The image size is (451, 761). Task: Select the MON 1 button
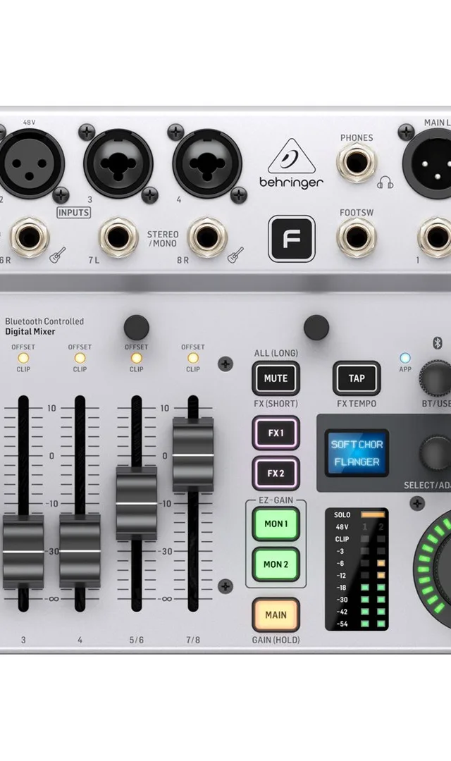coord(276,524)
